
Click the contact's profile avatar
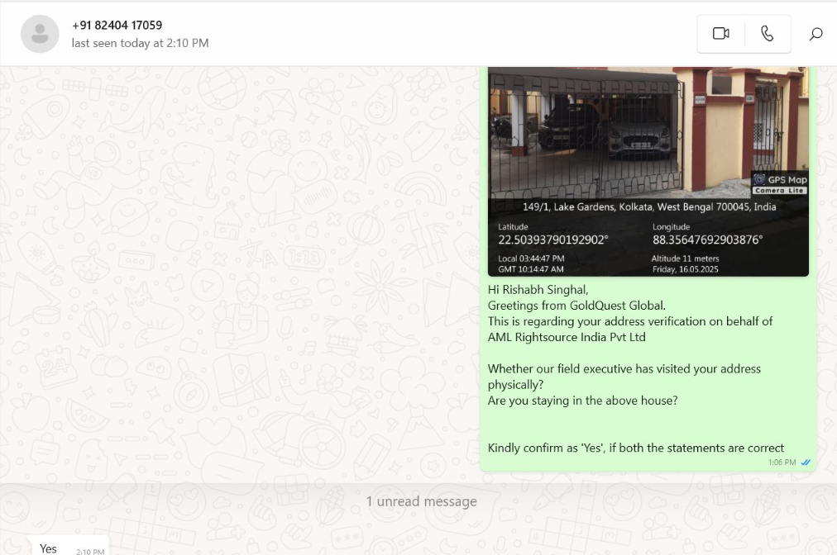[40, 34]
